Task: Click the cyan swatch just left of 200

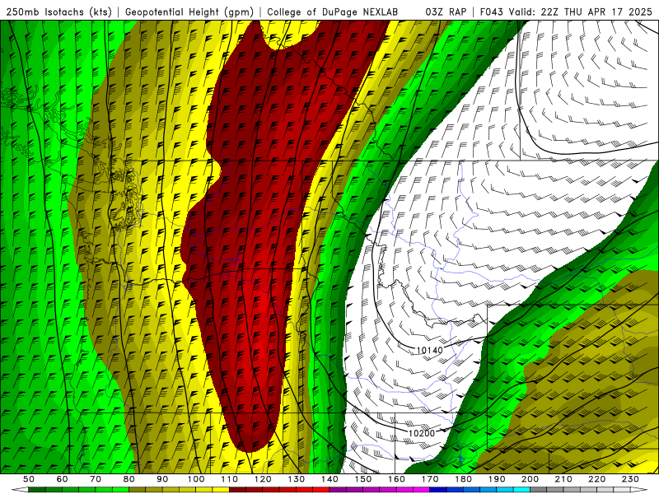Action: [522, 490]
